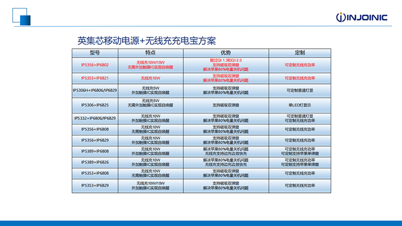
Task: Select the IP5353+IP6821 model cell
Action: [95, 78]
